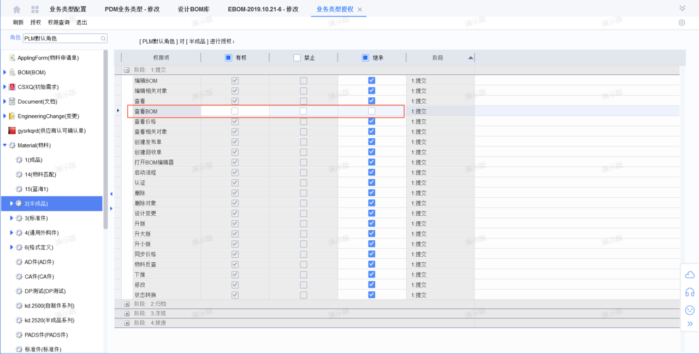Collapse the 阶段: 1:提交 section

click(x=128, y=69)
